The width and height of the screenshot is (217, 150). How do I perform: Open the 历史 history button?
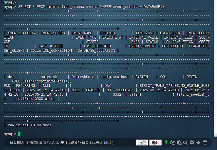tap(142, 143)
